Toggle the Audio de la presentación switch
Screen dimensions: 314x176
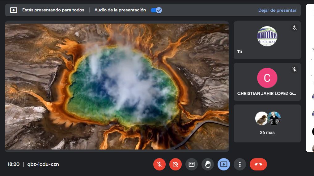156,10
